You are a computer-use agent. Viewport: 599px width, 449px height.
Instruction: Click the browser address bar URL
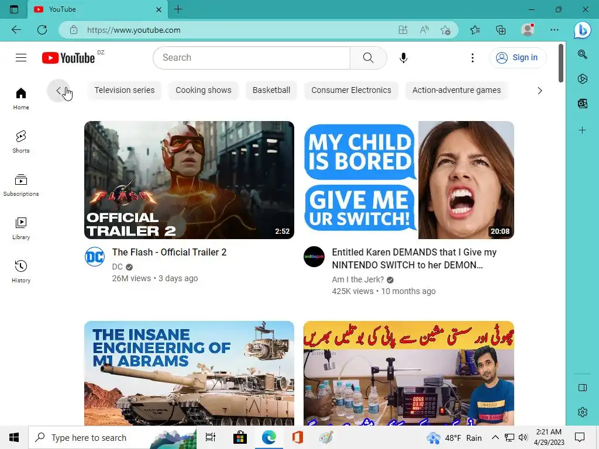(x=134, y=30)
